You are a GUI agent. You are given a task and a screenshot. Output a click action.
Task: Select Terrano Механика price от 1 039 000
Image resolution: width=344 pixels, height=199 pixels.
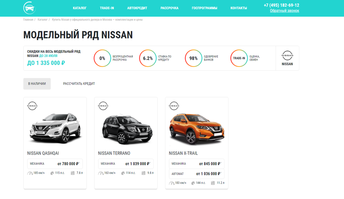126,164
